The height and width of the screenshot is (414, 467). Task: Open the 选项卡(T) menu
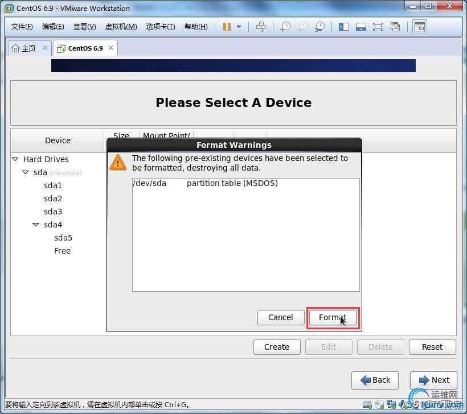161,27
